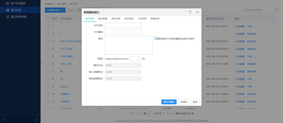Image resolution: width=283 pixels, height=123 pixels.
Task: Focus the API名称 input field
Action: [123, 25]
